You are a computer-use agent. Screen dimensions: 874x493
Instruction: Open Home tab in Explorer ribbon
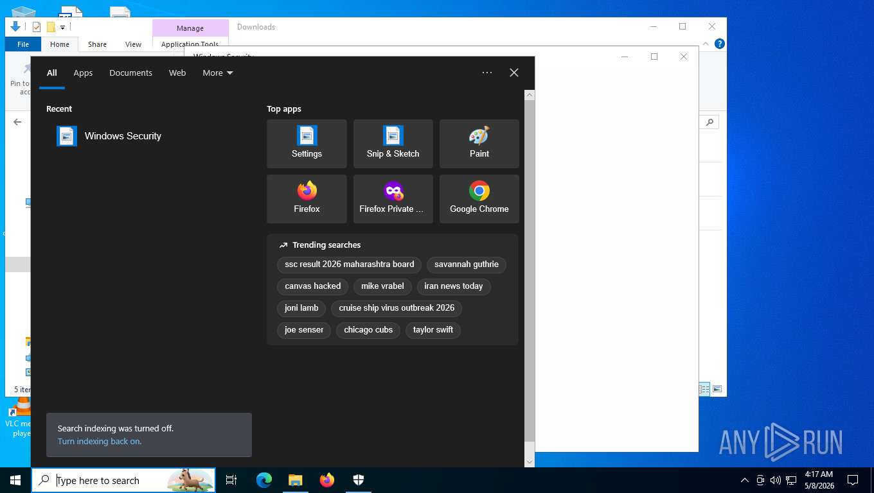click(x=60, y=44)
